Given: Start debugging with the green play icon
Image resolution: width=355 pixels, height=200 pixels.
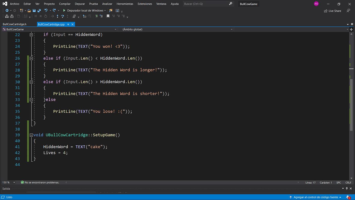Looking at the screenshot, I should pos(64,11).
